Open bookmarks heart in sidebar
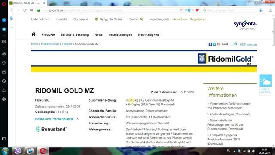This screenshot has height=155, width=275. pos(4,63)
